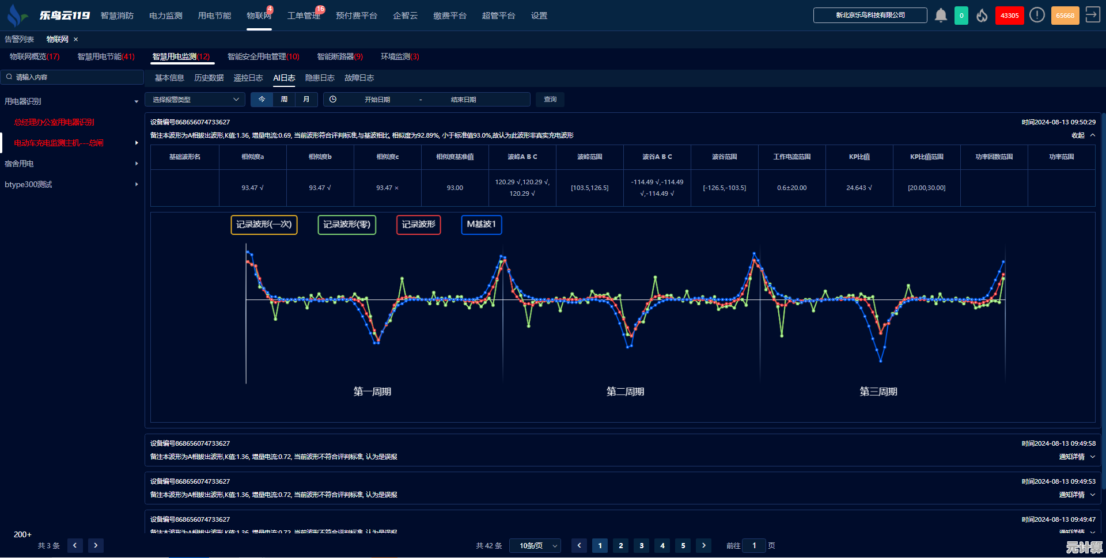The width and height of the screenshot is (1106, 558).
Task: Switch to 告警列表 page tab
Action: pyautogui.click(x=19, y=39)
